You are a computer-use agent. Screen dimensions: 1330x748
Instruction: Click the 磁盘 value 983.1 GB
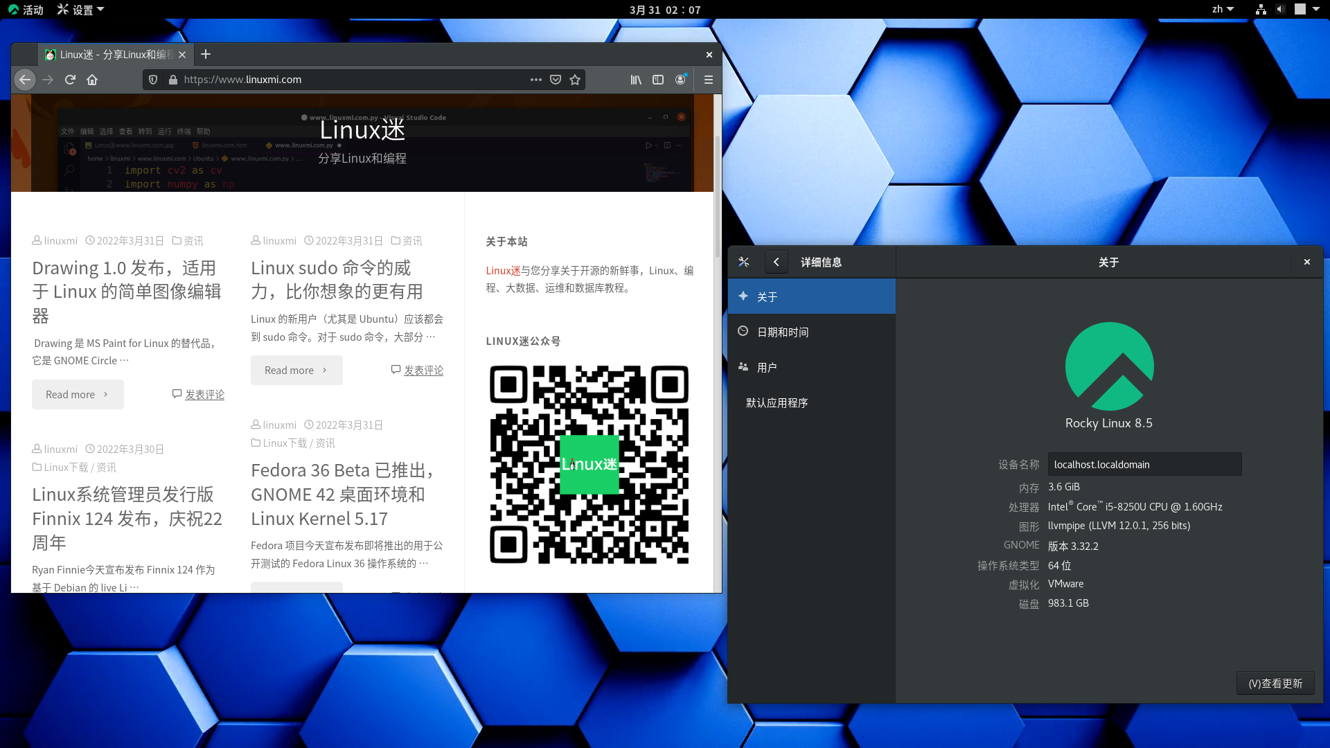[1068, 603]
